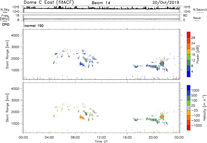Click the 'Velocity [m s⁻¹]' colorbar title

pos(205,108)
